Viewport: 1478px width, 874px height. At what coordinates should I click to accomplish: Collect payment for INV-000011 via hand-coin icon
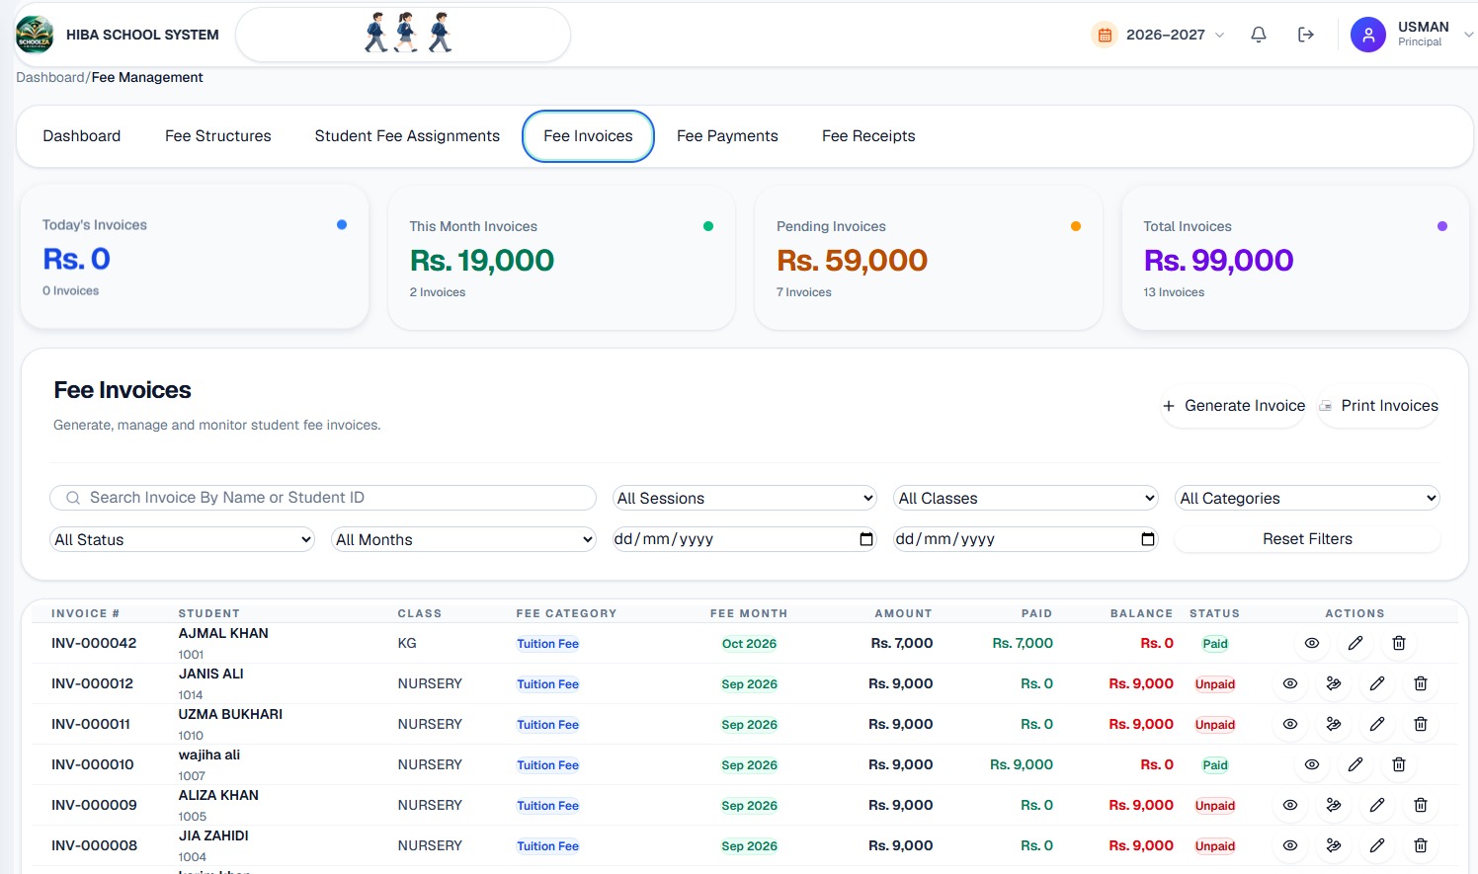pyautogui.click(x=1334, y=724)
